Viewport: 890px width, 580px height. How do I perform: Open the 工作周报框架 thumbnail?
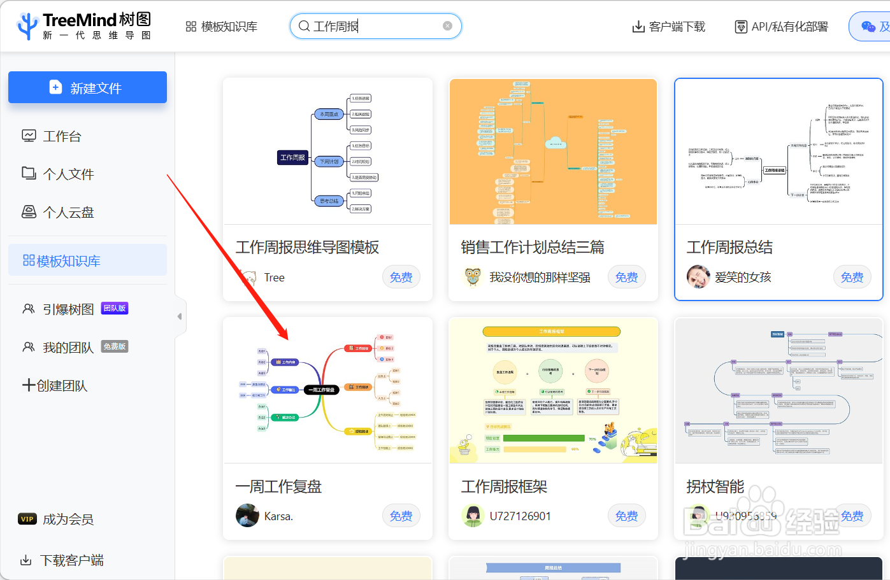553,390
